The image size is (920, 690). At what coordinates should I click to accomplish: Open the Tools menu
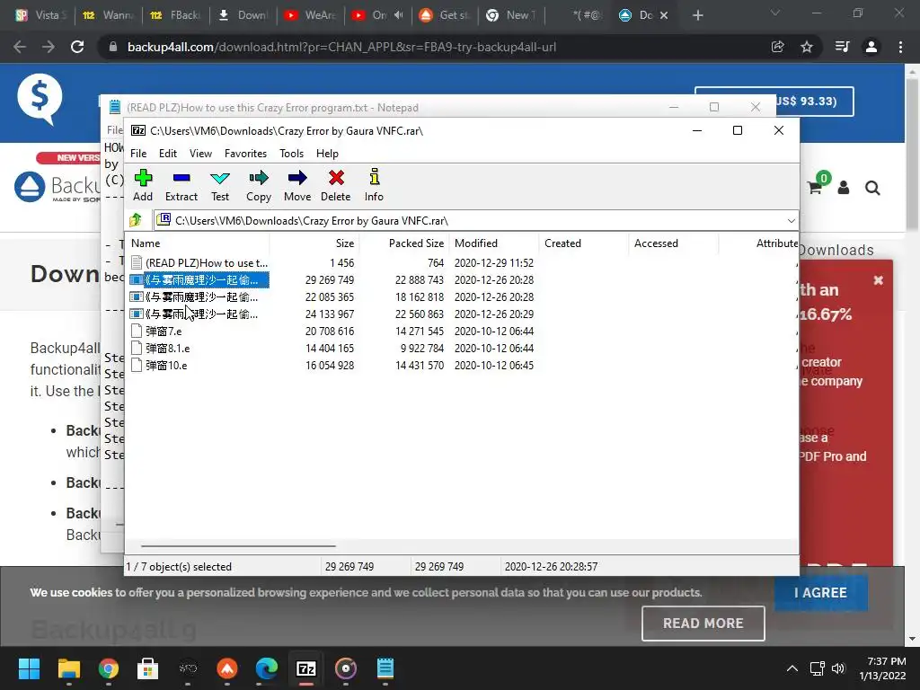(291, 153)
